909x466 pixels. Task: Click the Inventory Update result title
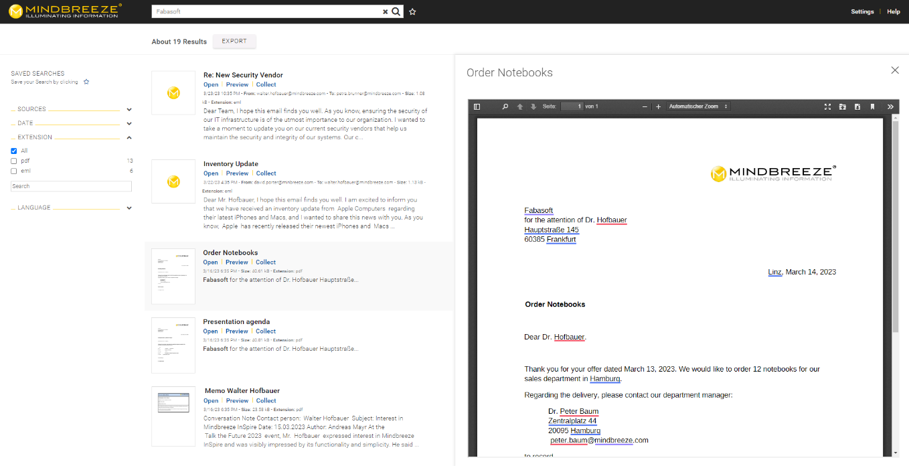click(x=231, y=164)
